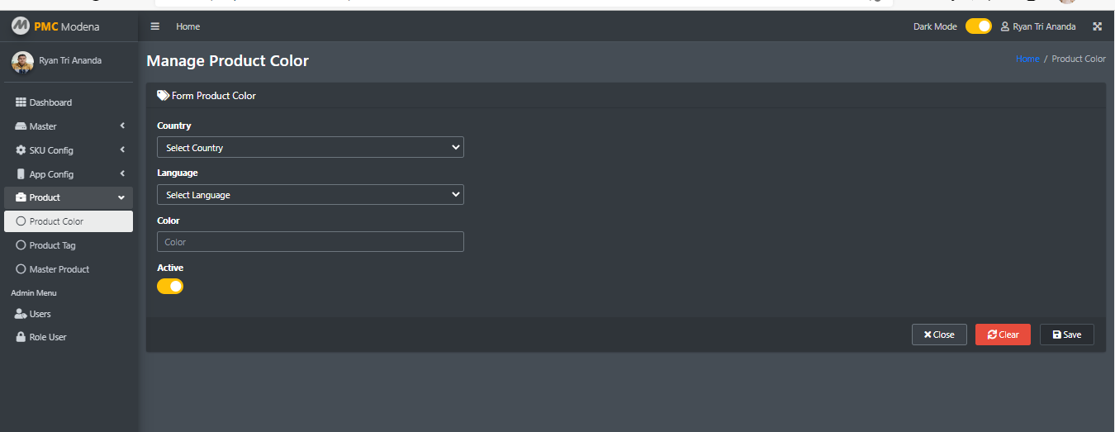Click the SKU Config gear icon
This screenshot has height=432, width=1115.
(21, 150)
